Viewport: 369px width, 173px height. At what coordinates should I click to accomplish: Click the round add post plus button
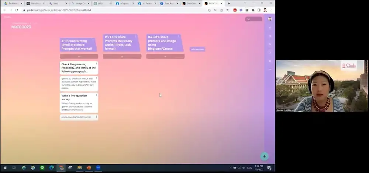pyautogui.click(x=264, y=156)
